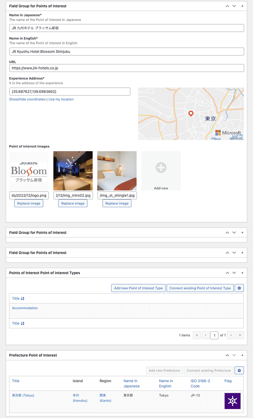
Task: Click the Experience Address coordinates field
Action: pos(70,92)
